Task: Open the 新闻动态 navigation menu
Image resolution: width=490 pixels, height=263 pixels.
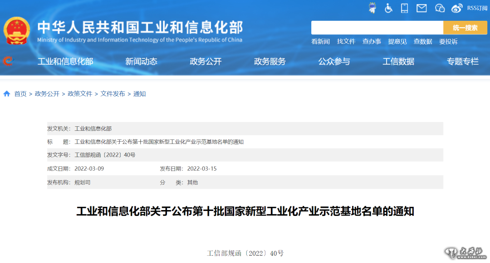Action: pyautogui.click(x=141, y=62)
